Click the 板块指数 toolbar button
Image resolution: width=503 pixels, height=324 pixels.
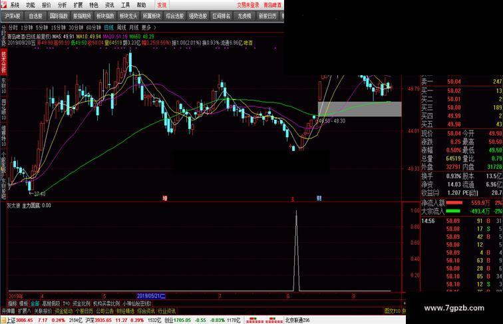point(105,16)
